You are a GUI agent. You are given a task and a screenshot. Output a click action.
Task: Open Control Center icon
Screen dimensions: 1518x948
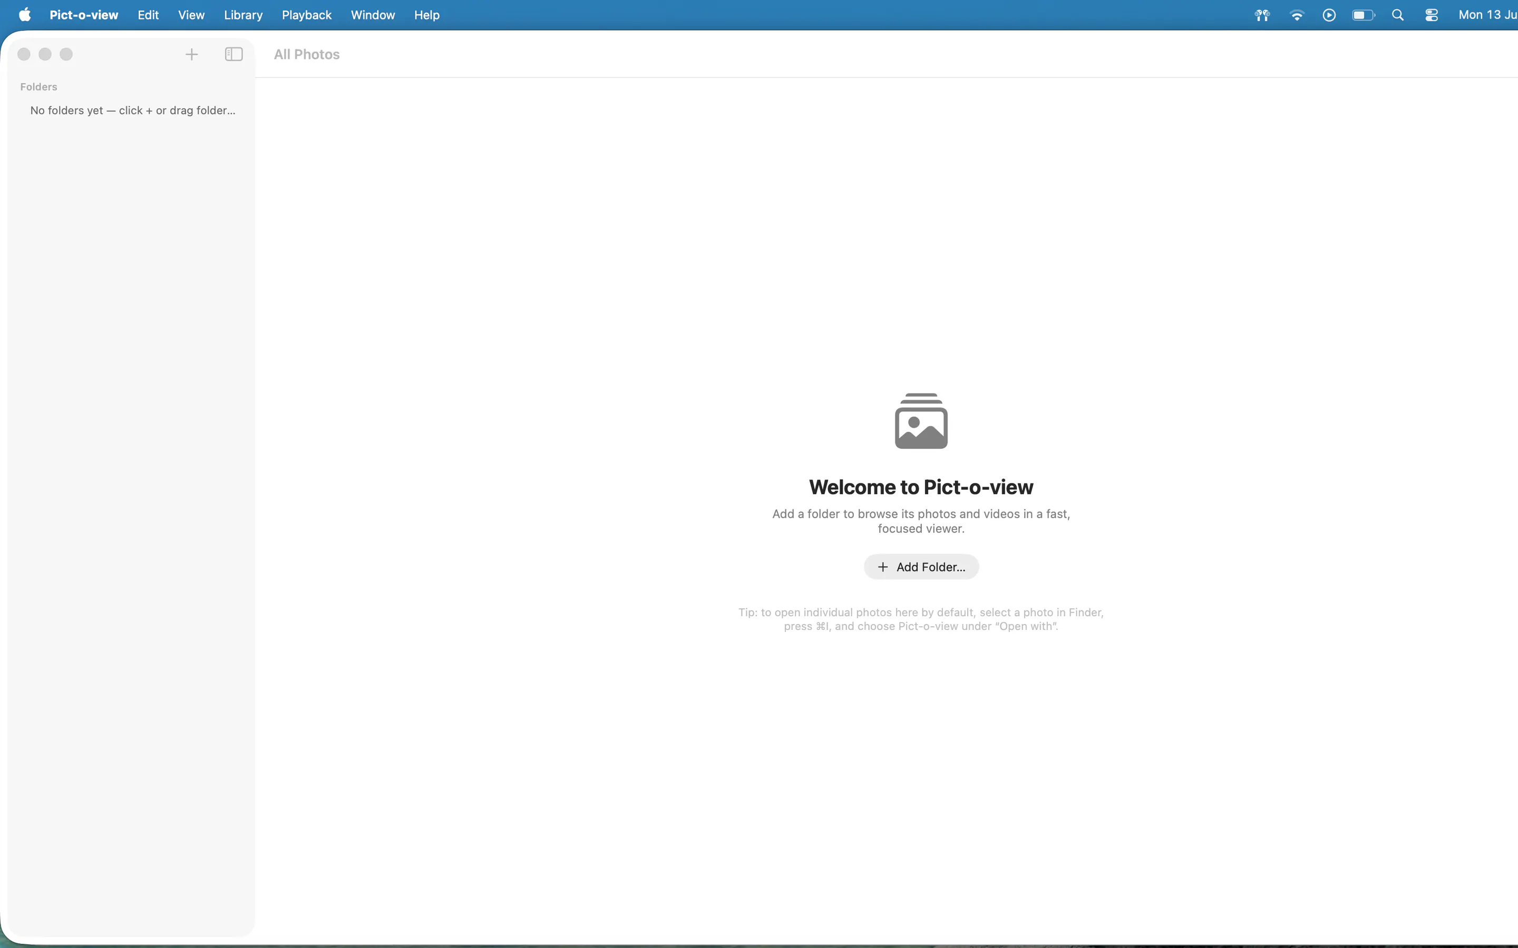(x=1432, y=15)
